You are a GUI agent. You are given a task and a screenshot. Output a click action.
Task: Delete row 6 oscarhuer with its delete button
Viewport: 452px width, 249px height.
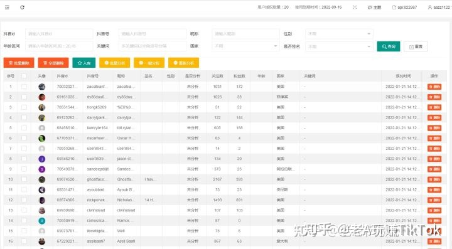pyautogui.click(x=434, y=138)
